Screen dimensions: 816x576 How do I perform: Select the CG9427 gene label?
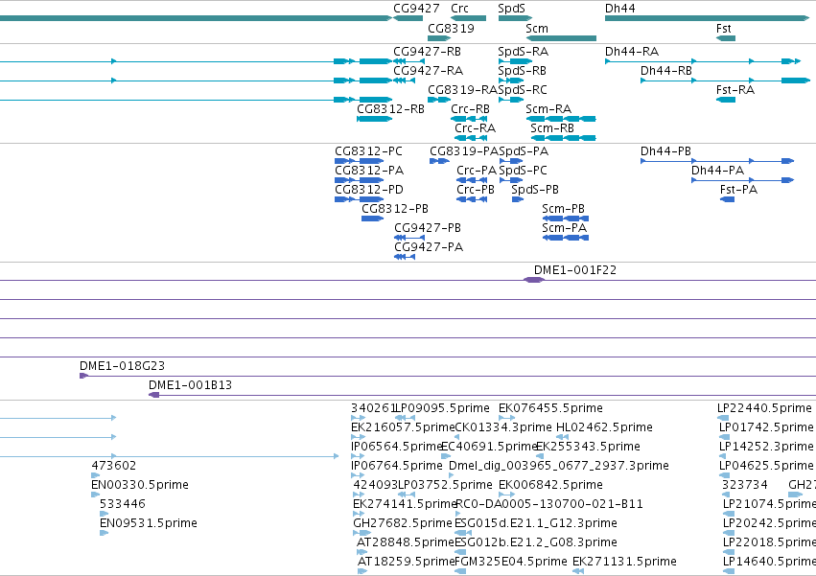pos(416,9)
